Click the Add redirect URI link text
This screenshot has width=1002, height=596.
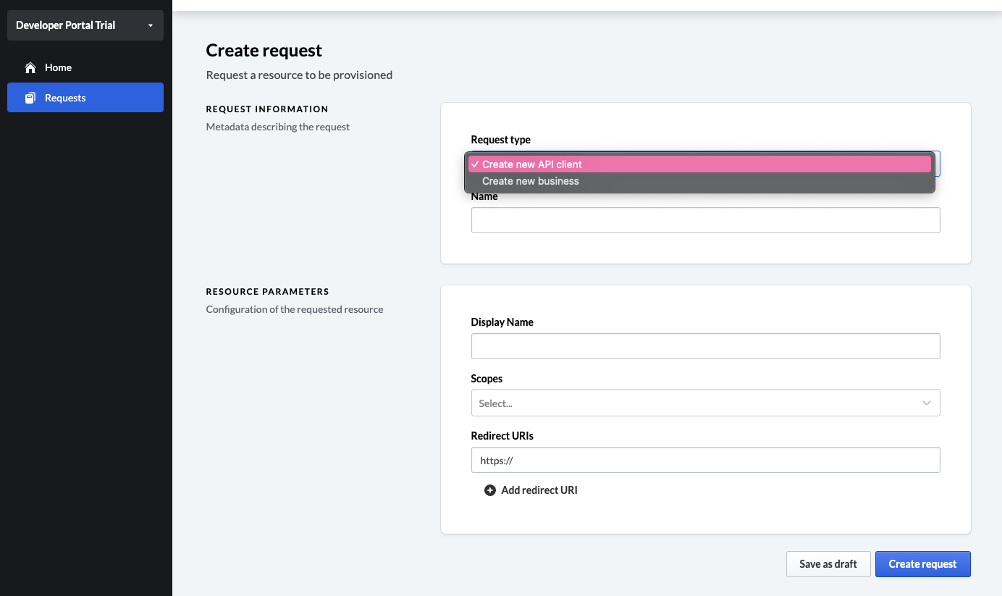coord(539,490)
